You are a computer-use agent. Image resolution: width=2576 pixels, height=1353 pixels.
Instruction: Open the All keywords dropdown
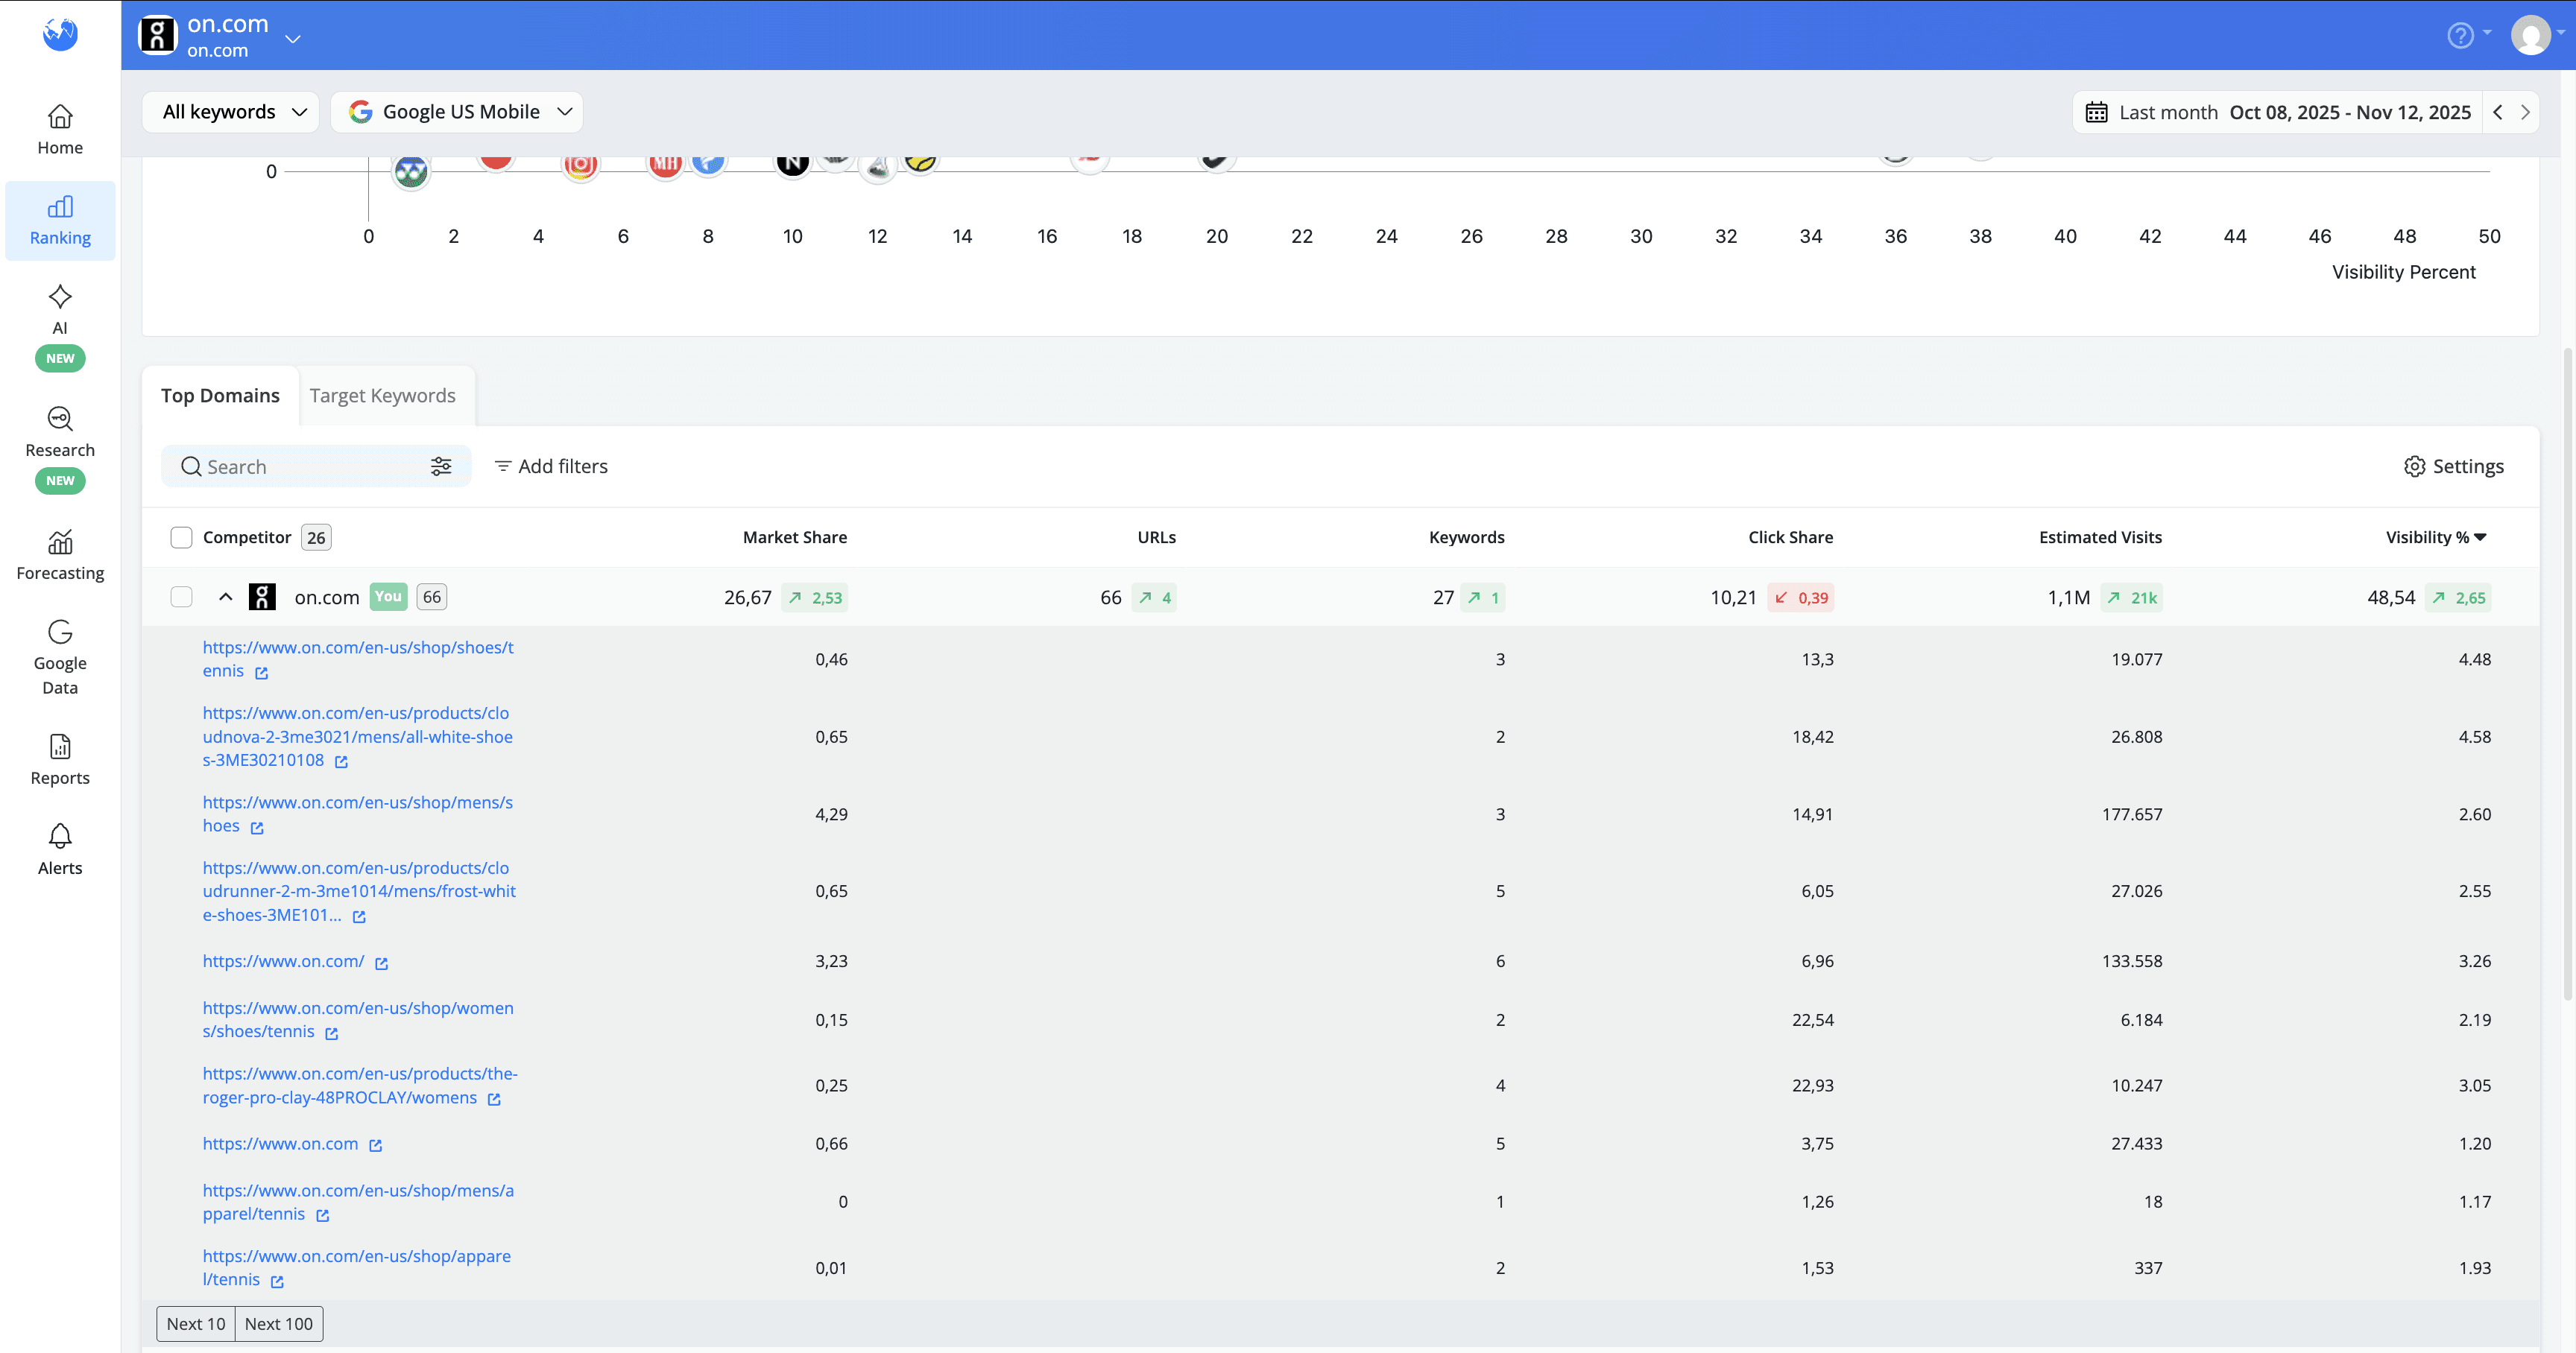pos(231,112)
